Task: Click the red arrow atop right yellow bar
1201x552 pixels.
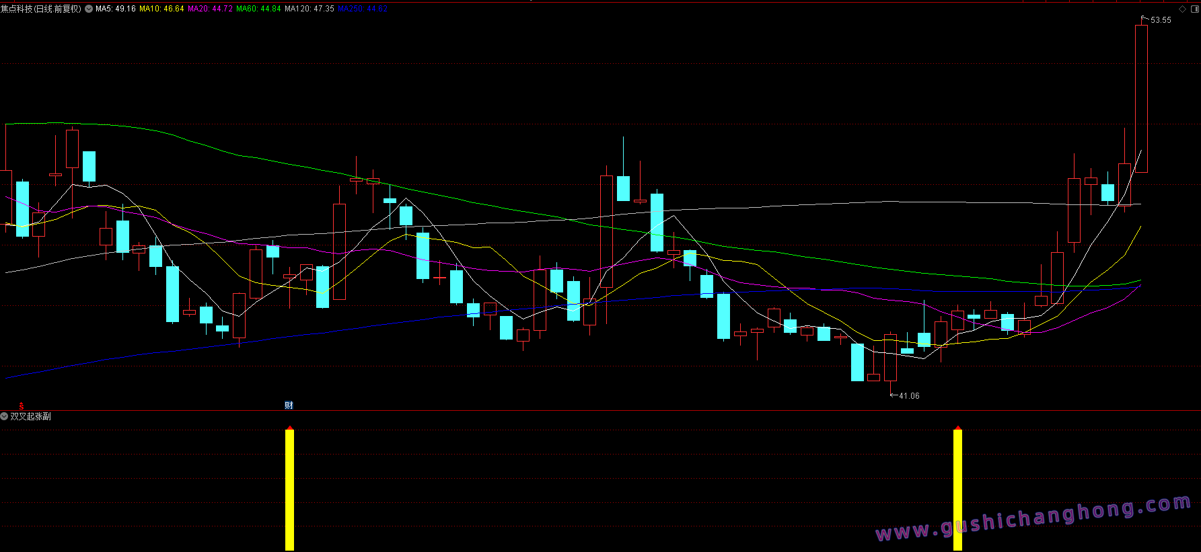Action: coord(957,428)
